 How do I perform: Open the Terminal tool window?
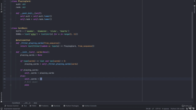click(x=56, y=106)
